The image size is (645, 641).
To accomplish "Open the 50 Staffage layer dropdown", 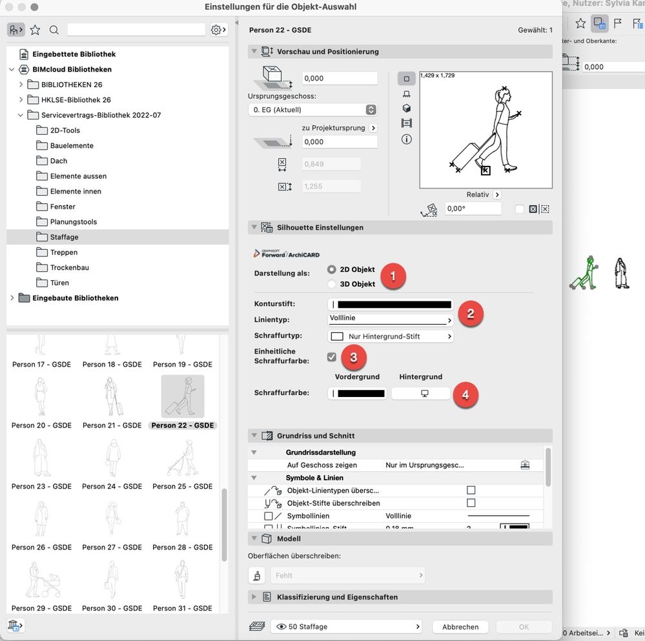I will pos(346,627).
